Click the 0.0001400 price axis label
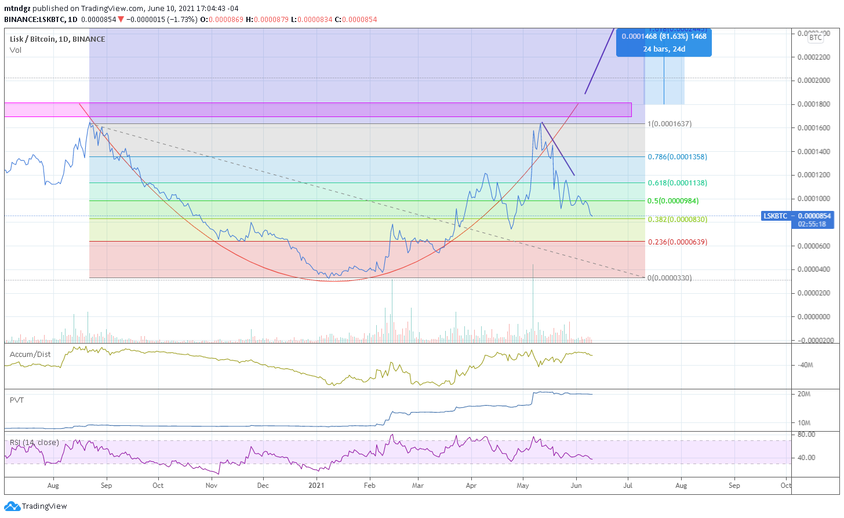The height and width of the screenshot is (518, 844). (813, 151)
